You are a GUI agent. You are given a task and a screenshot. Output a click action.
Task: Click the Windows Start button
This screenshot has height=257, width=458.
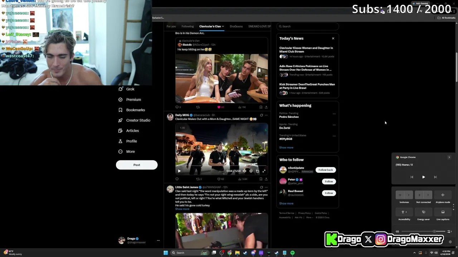pyautogui.click(x=166, y=253)
